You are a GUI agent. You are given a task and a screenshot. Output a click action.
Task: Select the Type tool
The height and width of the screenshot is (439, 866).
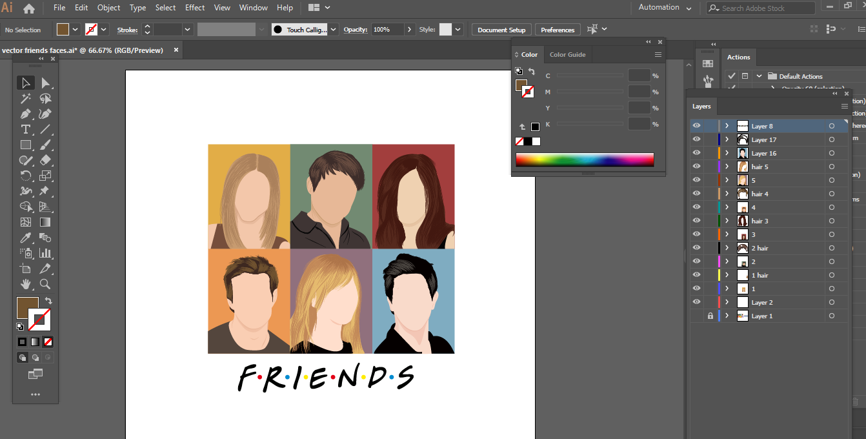pos(26,129)
